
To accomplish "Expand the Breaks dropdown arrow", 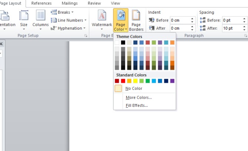I will point(73,12).
